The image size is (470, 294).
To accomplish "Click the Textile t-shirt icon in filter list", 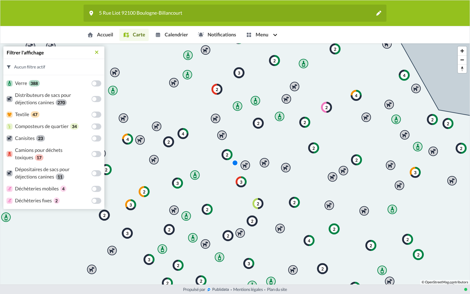I will pos(9,115).
